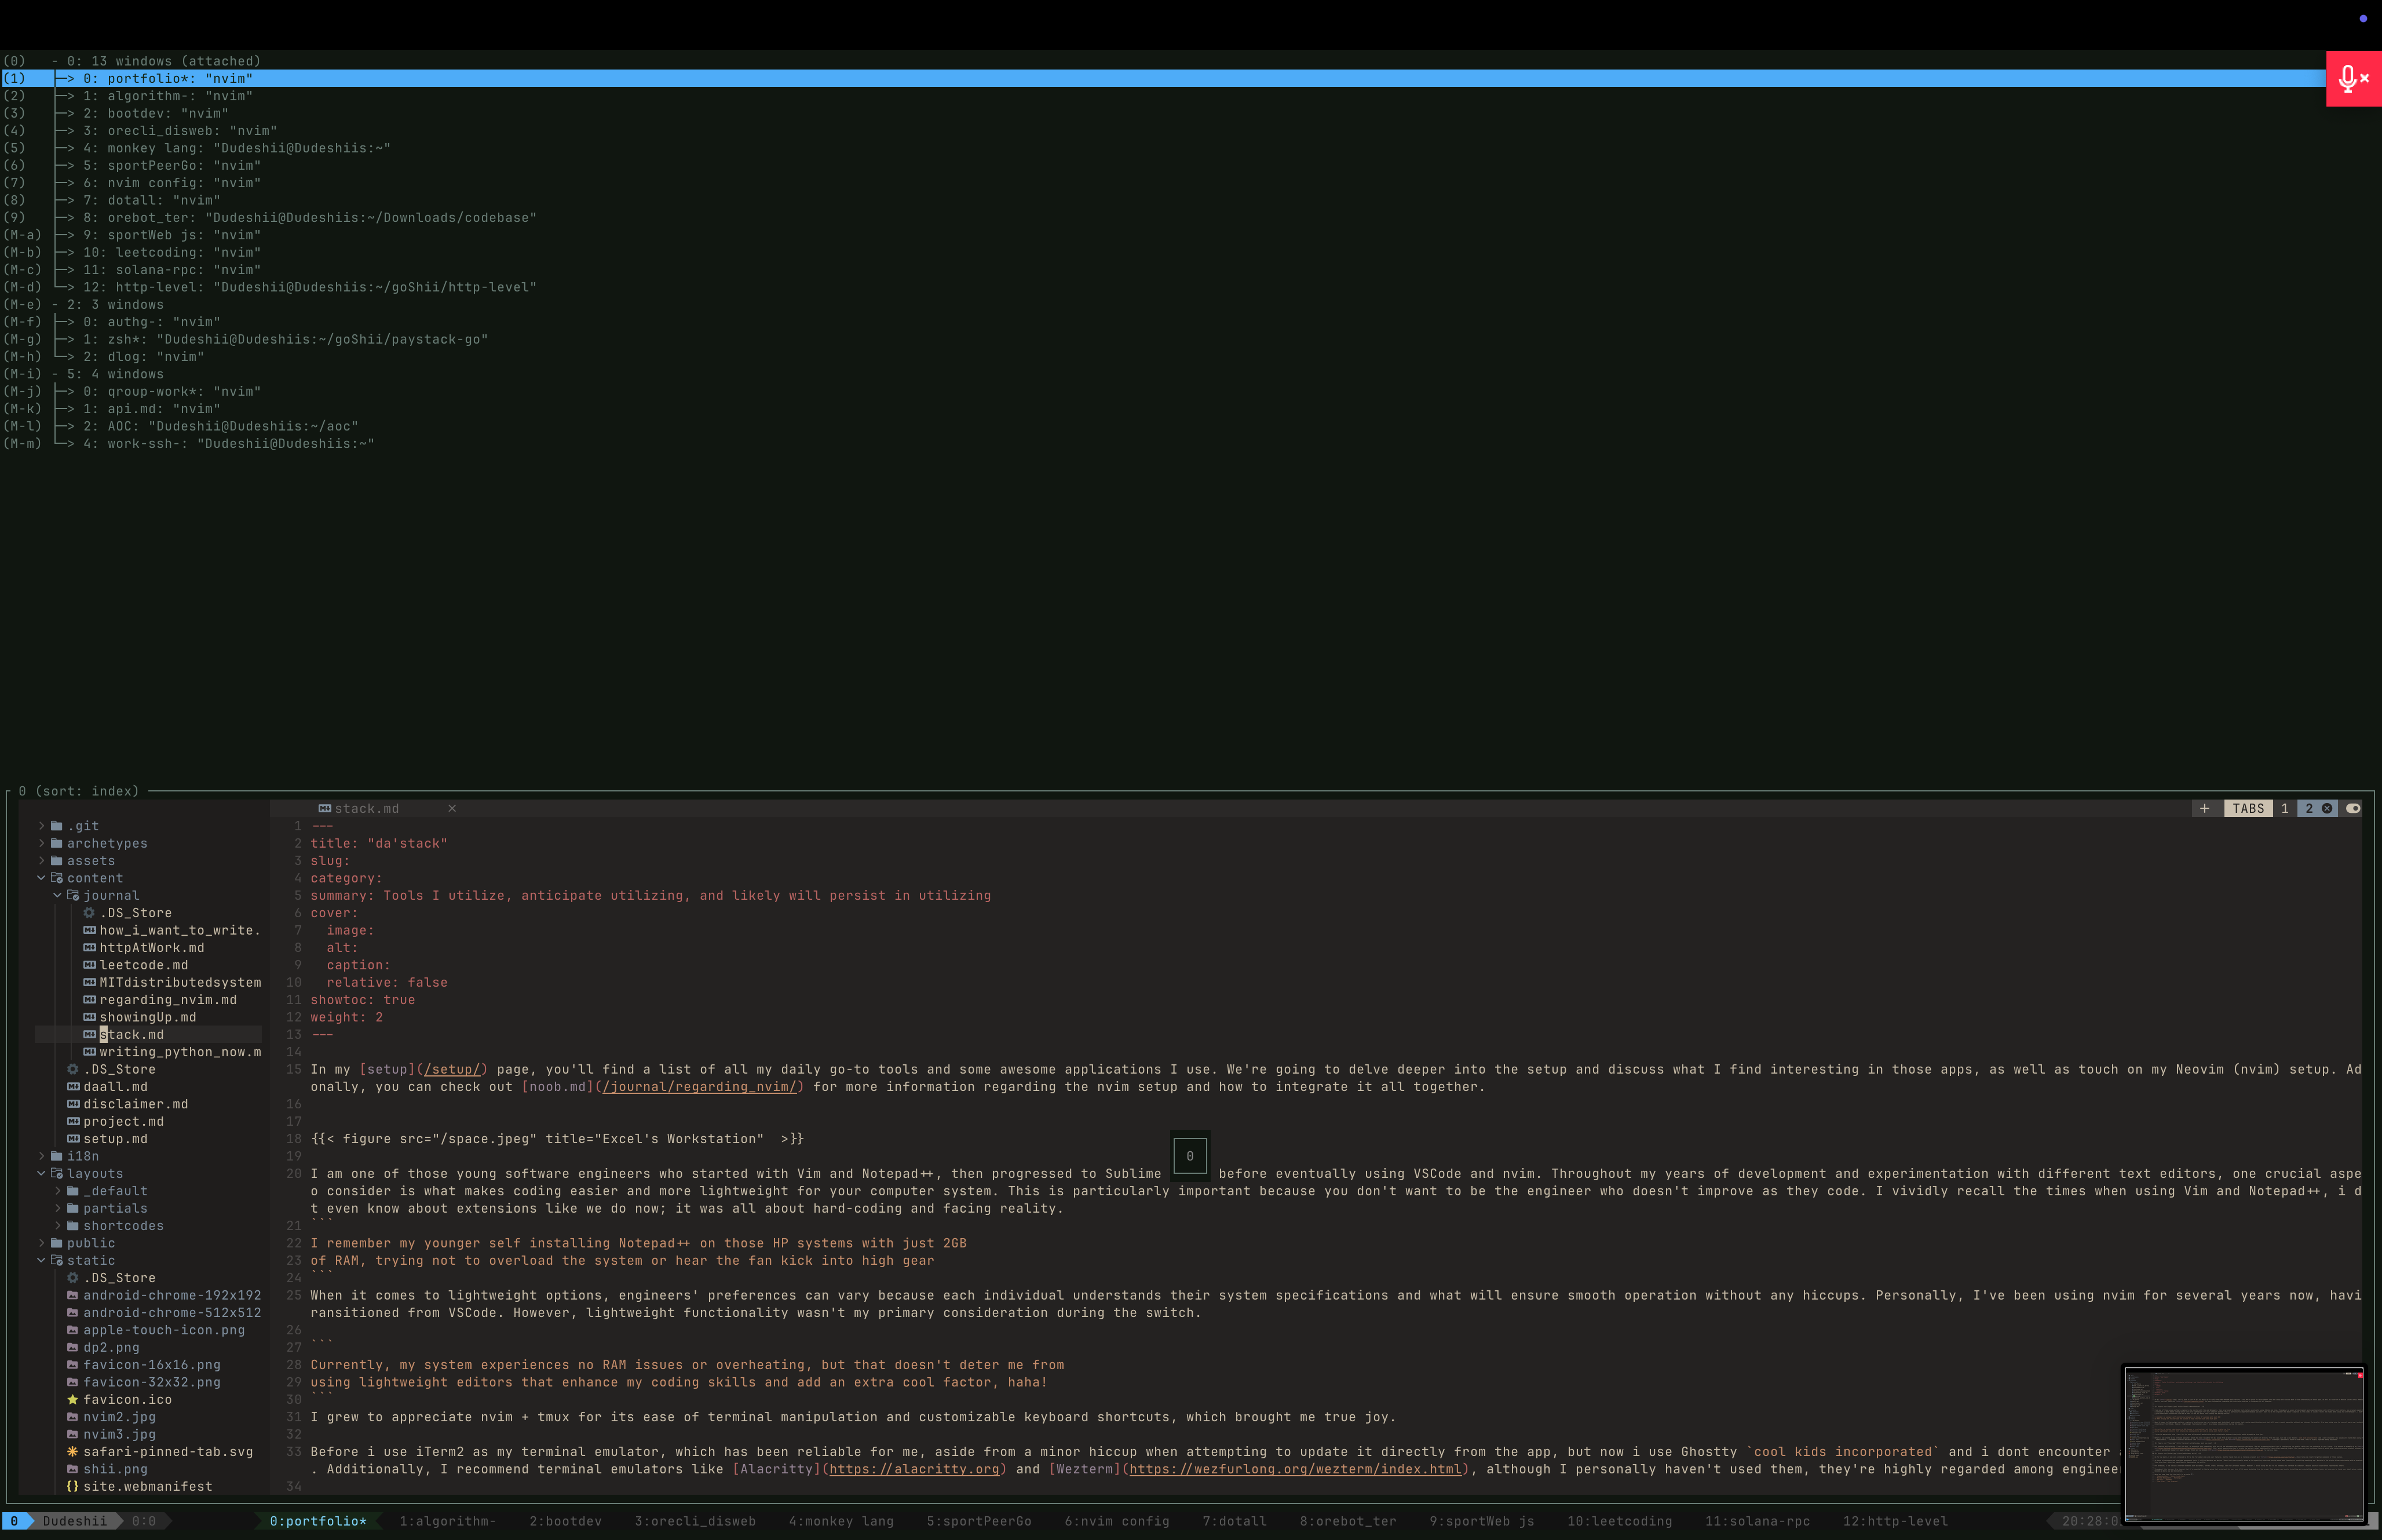Select the gear-icon .DS_Store in journal
The width and height of the screenshot is (2382, 1540).
point(135,913)
